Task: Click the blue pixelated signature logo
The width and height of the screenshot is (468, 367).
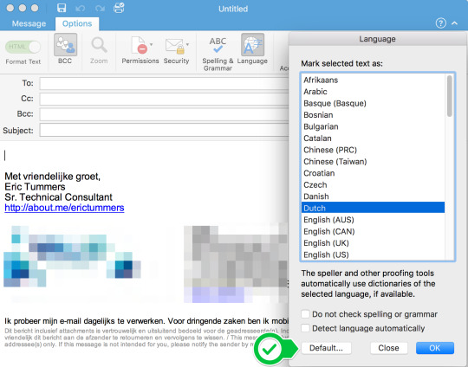Action: (72, 256)
